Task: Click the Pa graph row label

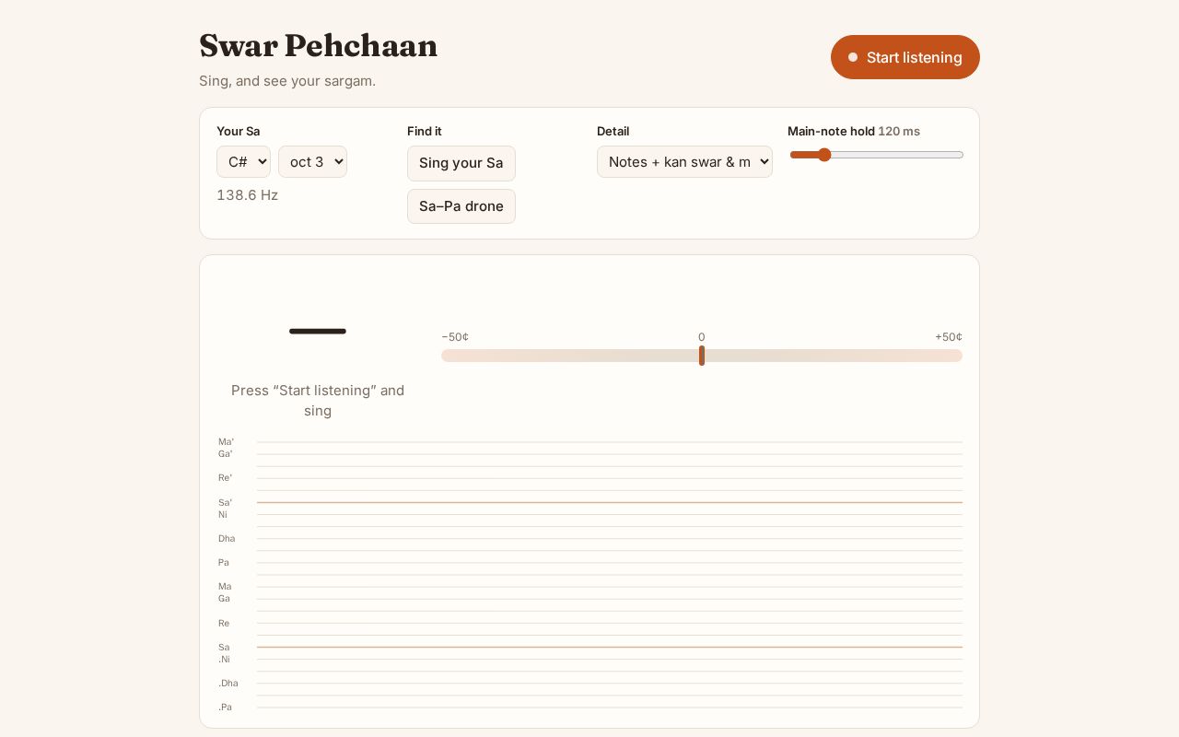Action: (x=224, y=562)
